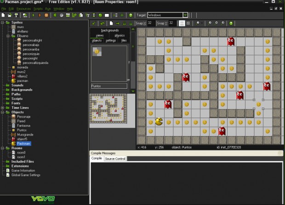
Task: Shift all instances with arrow icon
Action: [118, 23]
